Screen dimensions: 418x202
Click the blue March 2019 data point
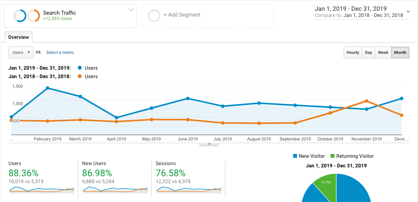pos(80,96)
